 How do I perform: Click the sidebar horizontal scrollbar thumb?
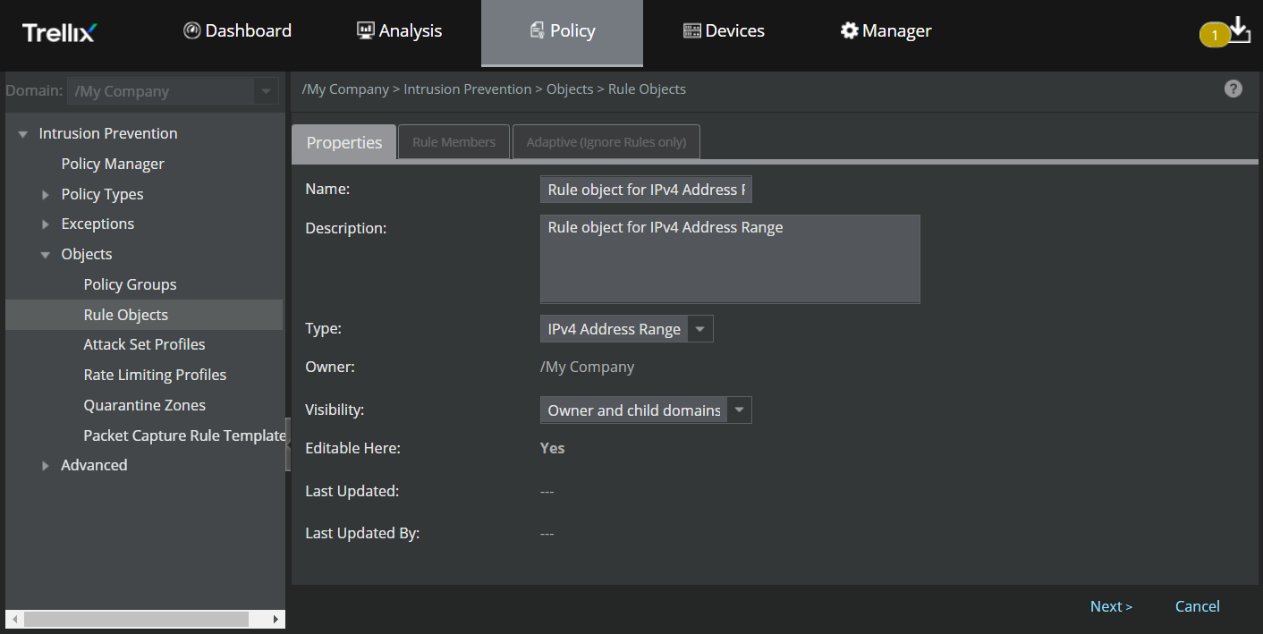click(136, 619)
